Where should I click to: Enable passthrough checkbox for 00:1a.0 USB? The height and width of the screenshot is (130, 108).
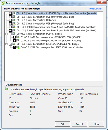pos(11,17)
